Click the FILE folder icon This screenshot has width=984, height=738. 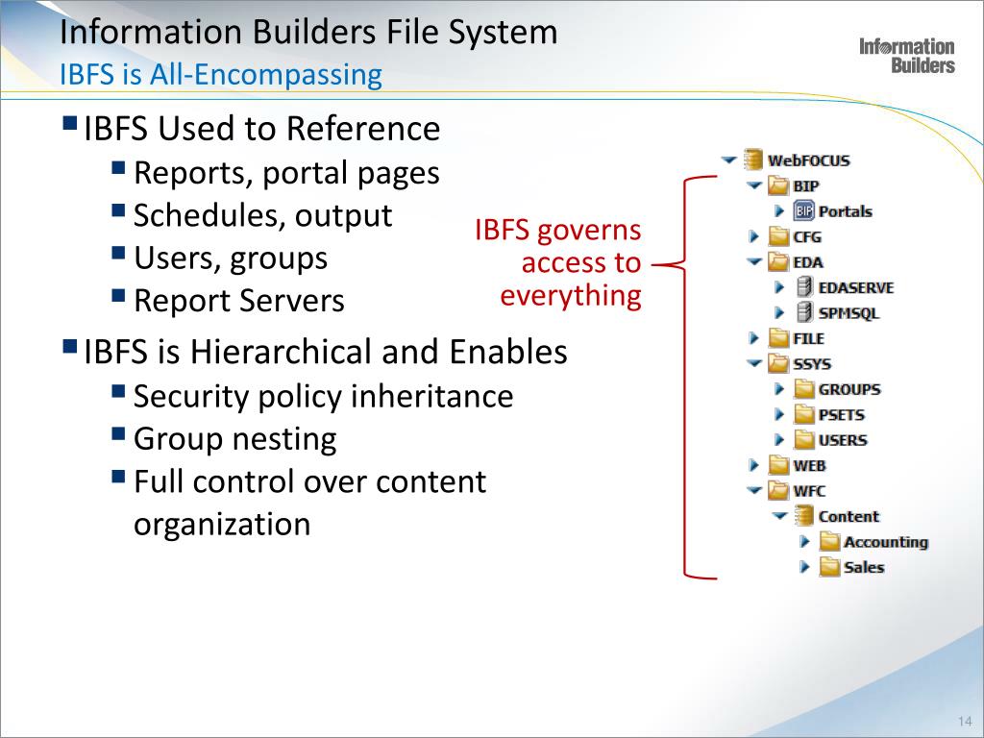pos(778,338)
